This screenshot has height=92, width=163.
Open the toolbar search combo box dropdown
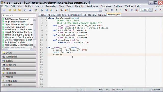[100, 10]
